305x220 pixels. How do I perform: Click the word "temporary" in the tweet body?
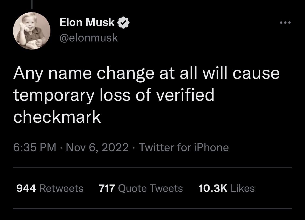coord(53,95)
